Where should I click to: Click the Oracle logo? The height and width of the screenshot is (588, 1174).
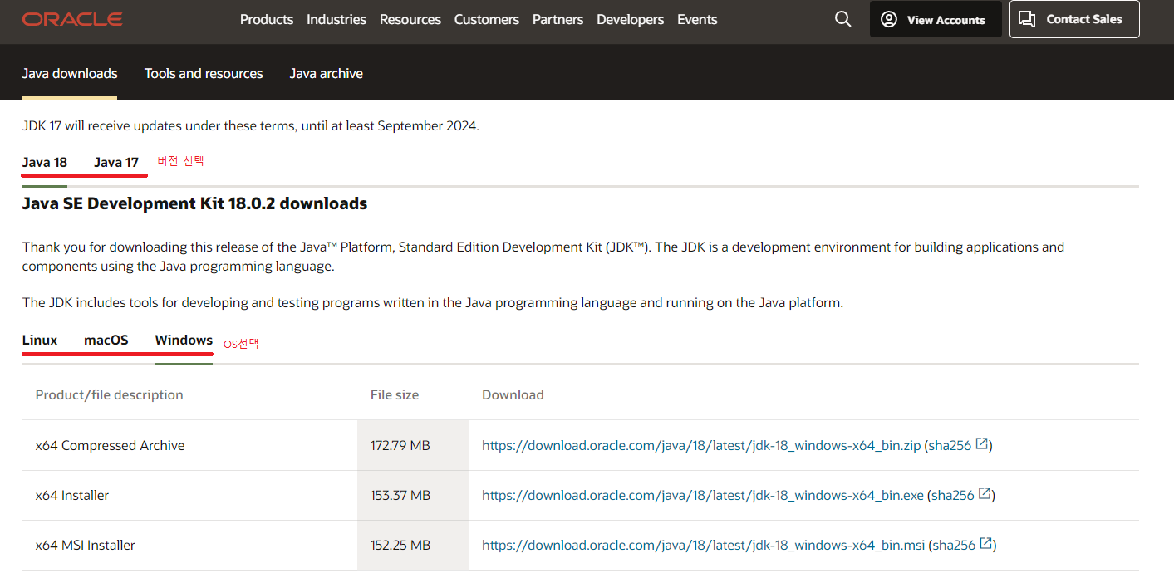tap(72, 19)
